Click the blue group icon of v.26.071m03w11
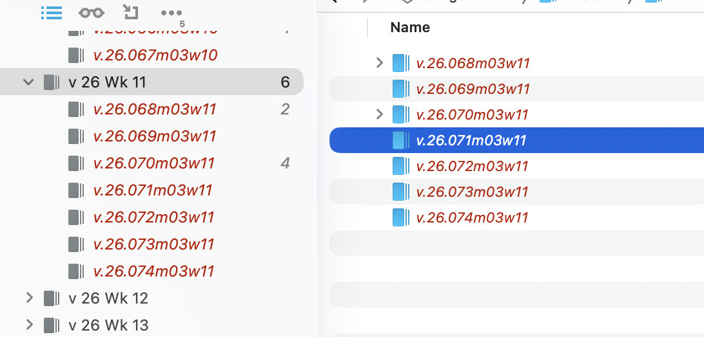704x337 pixels. coord(401,140)
